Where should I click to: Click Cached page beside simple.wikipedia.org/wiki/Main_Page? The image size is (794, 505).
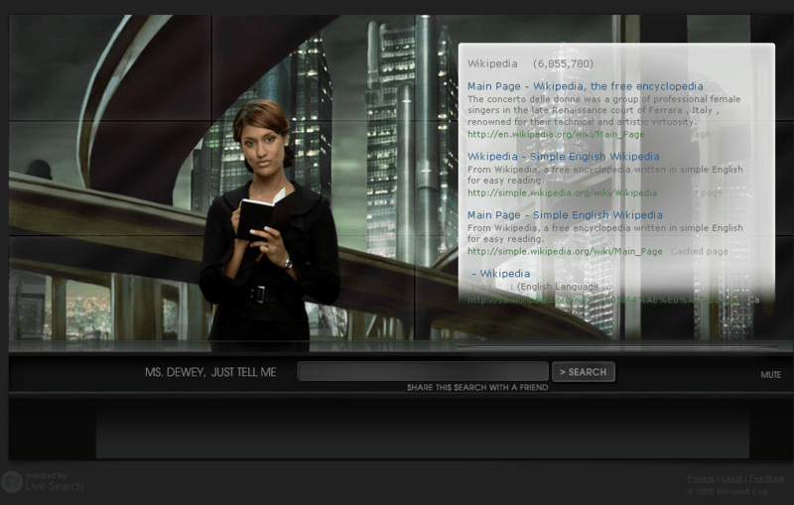[699, 251]
